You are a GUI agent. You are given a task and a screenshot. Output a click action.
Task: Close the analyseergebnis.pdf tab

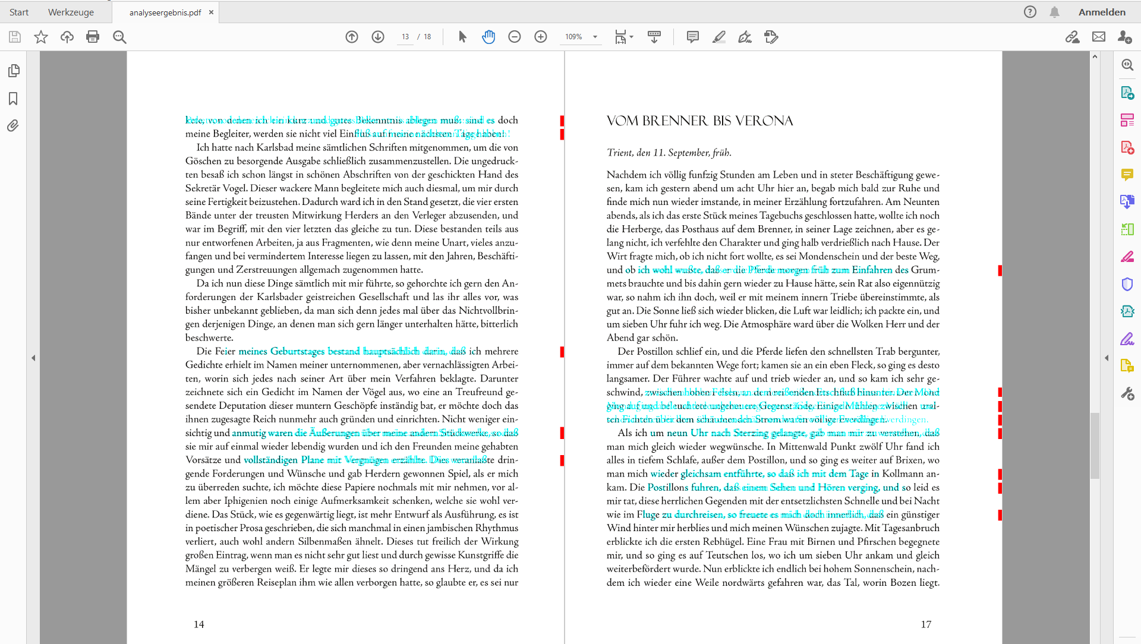211,12
